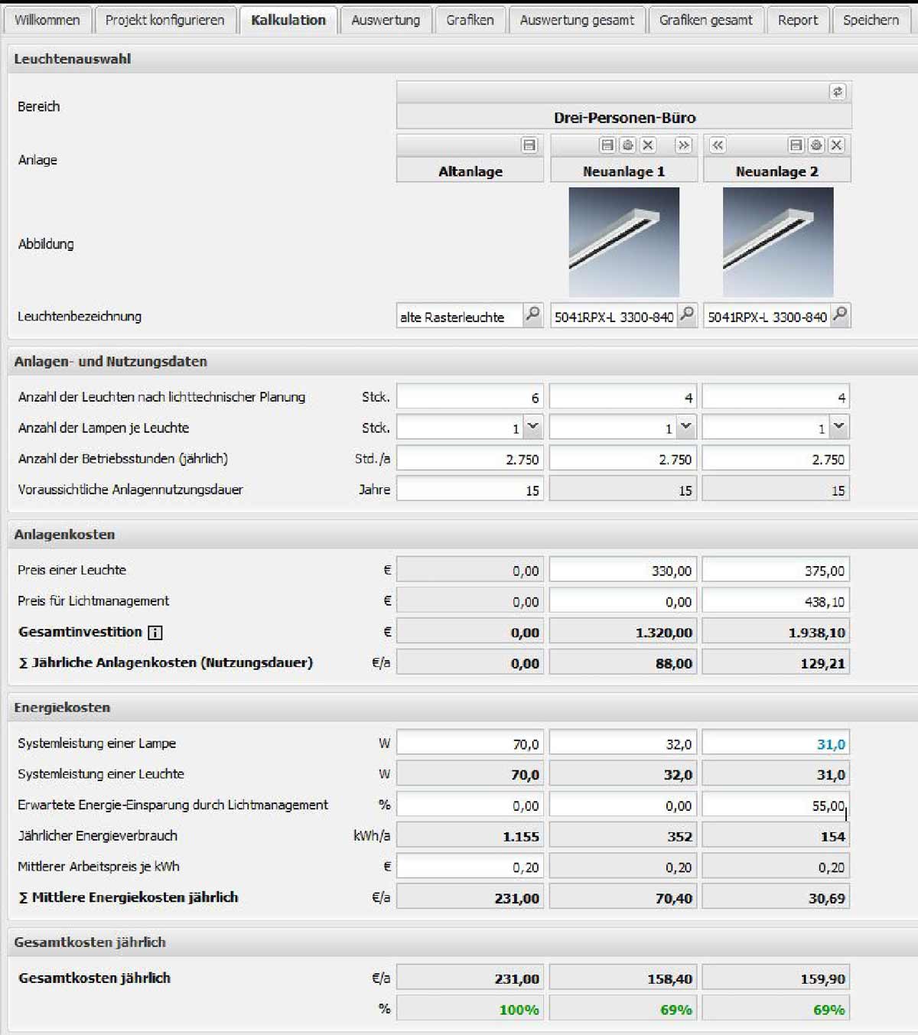
Task: Edit the Altanlage price per kWh field
Action: coord(470,867)
